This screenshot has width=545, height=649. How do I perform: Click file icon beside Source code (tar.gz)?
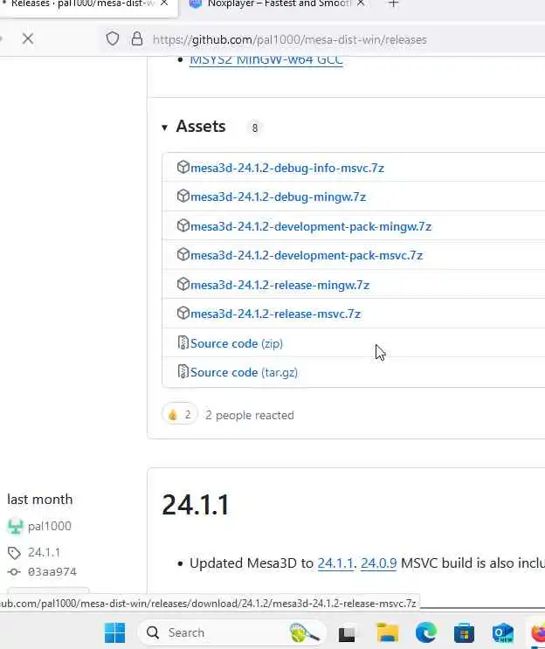[x=183, y=372]
